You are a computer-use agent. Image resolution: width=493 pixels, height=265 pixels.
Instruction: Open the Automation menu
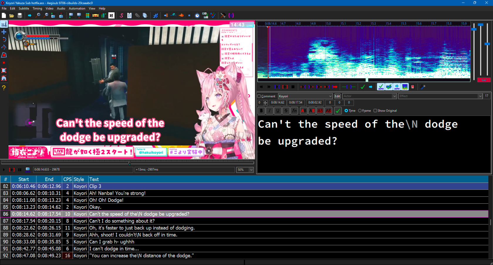coord(77,9)
